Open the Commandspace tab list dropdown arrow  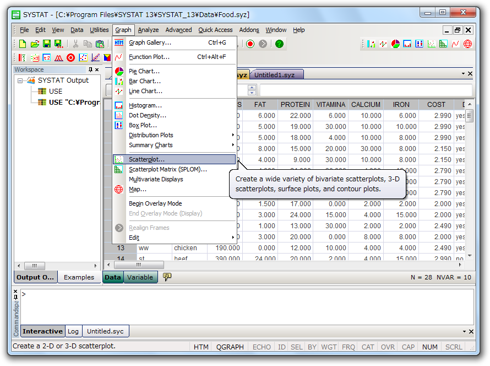click(464, 331)
